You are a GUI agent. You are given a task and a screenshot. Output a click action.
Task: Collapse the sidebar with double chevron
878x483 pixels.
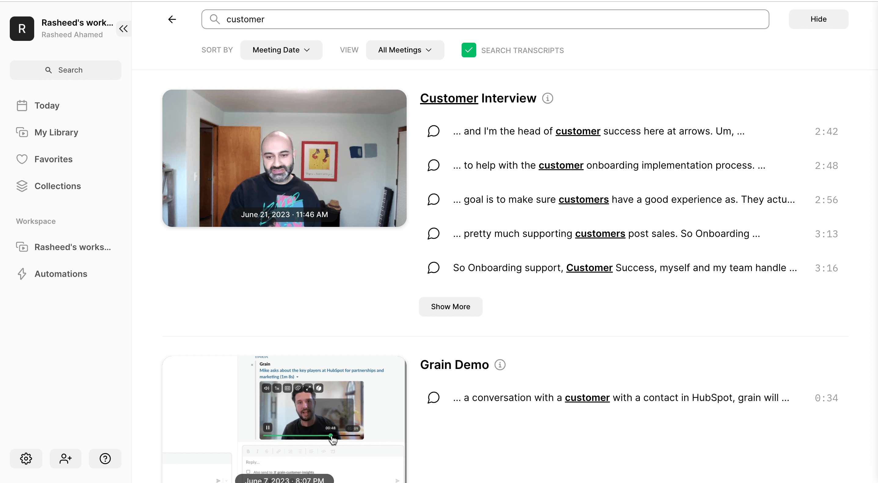point(123,29)
